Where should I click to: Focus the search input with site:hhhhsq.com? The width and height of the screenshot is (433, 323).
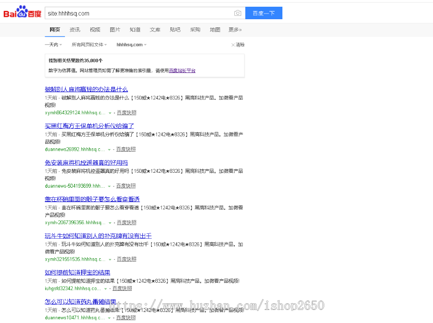[x=140, y=13]
